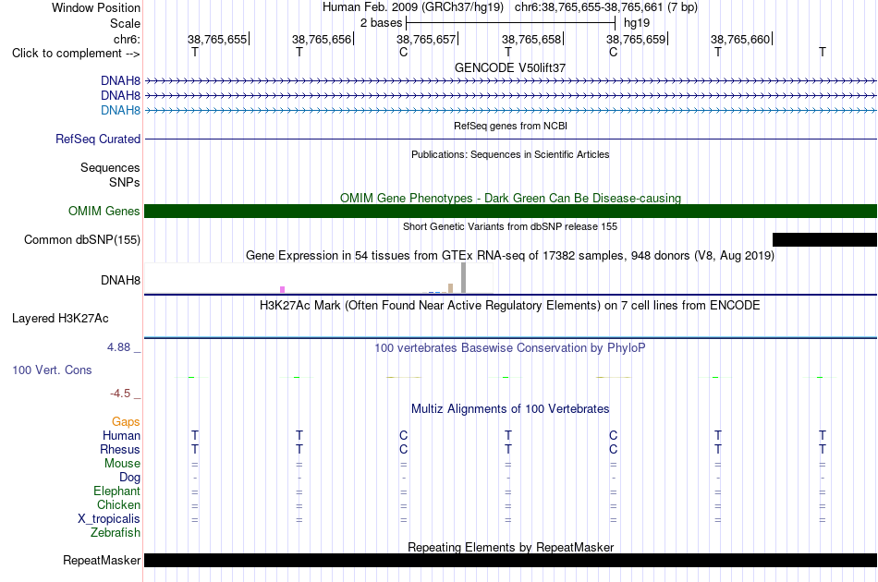Open the GTEx Gene Expression track title

tap(510, 256)
